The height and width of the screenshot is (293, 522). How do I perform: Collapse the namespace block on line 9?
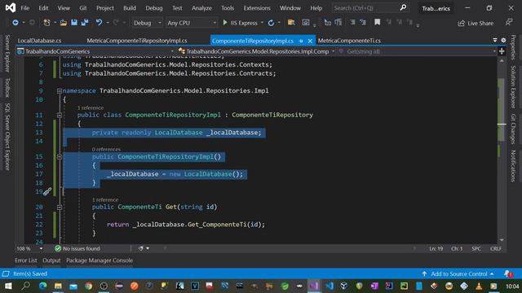[60, 90]
